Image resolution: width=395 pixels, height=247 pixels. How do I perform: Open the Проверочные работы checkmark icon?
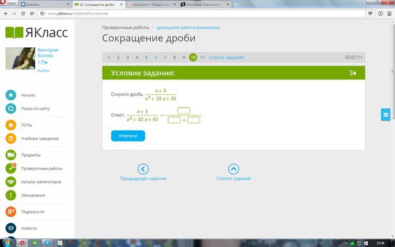click(x=11, y=168)
